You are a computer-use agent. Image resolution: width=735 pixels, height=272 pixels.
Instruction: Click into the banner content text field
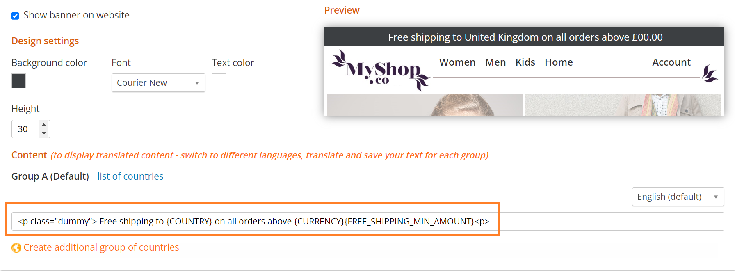pos(367,222)
